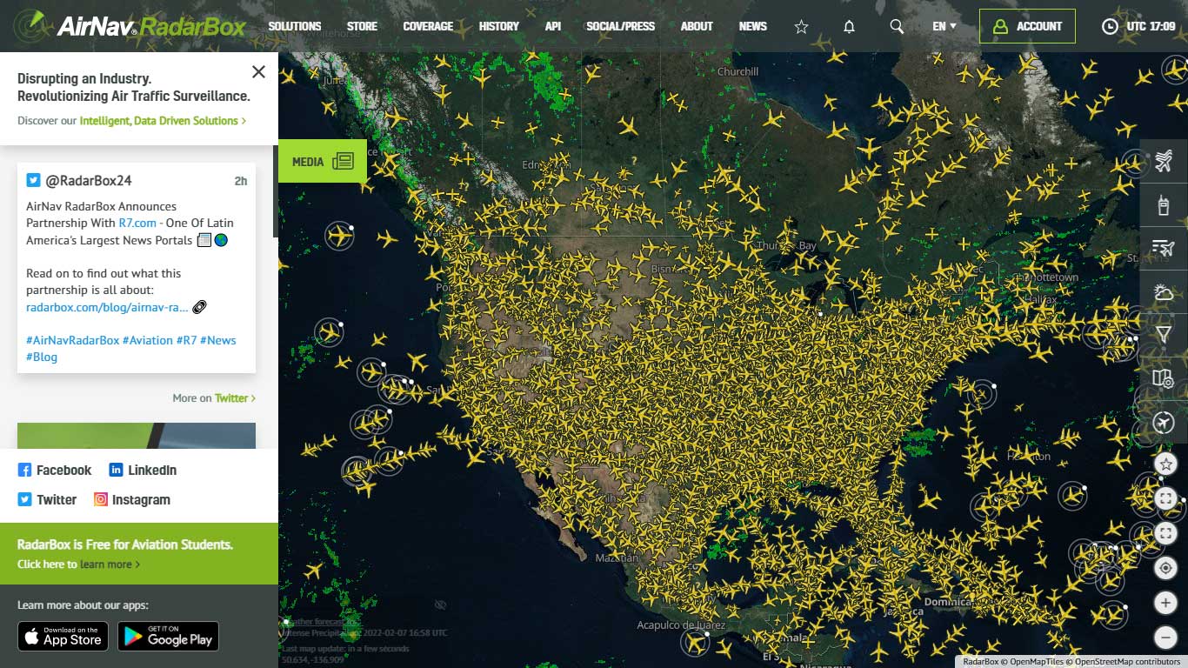The image size is (1188, 668).
Task: Click the round map star button
Action: coord(1165,464)
